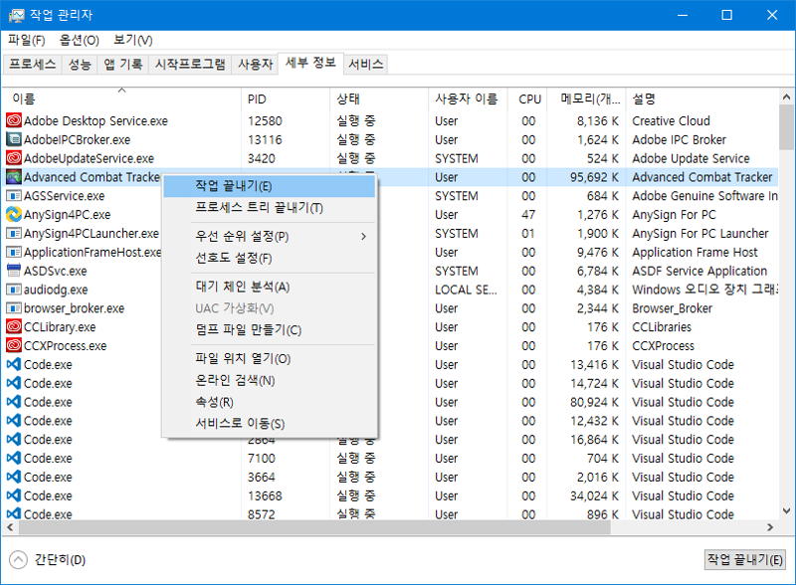Viewport: 796px width, 585px height.
Task: Switch to the 시작프로그램 tab
Action: click(190, 64)
